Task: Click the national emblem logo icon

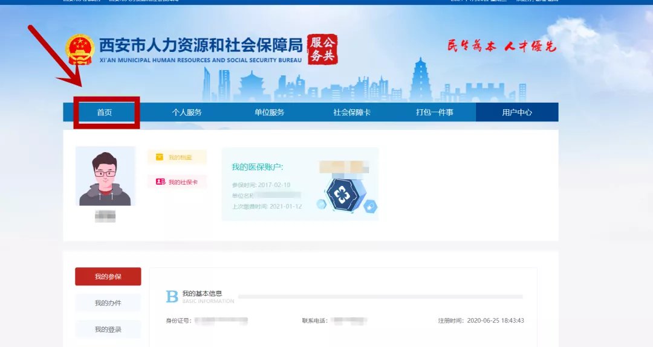Action: click(x=80, y=49)
